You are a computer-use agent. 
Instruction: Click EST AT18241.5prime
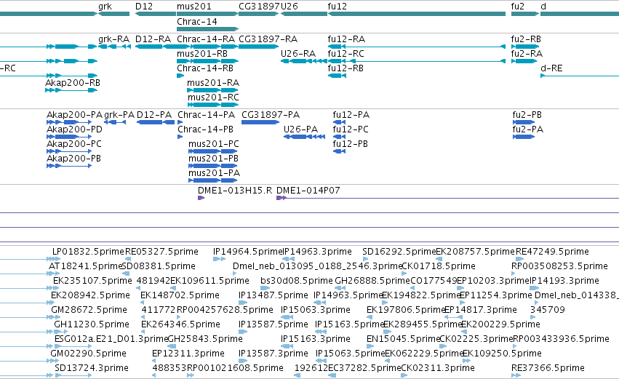coord(86,266)
